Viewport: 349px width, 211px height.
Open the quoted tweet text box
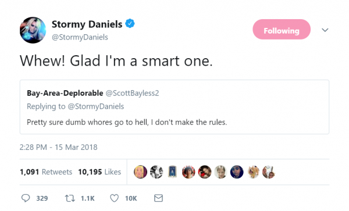174,107
